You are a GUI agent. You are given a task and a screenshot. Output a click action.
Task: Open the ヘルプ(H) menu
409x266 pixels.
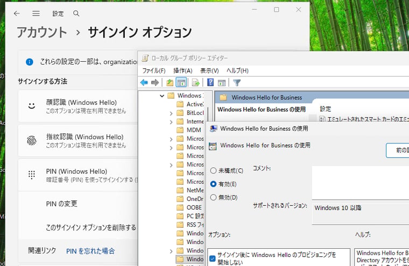pos(237,70)
